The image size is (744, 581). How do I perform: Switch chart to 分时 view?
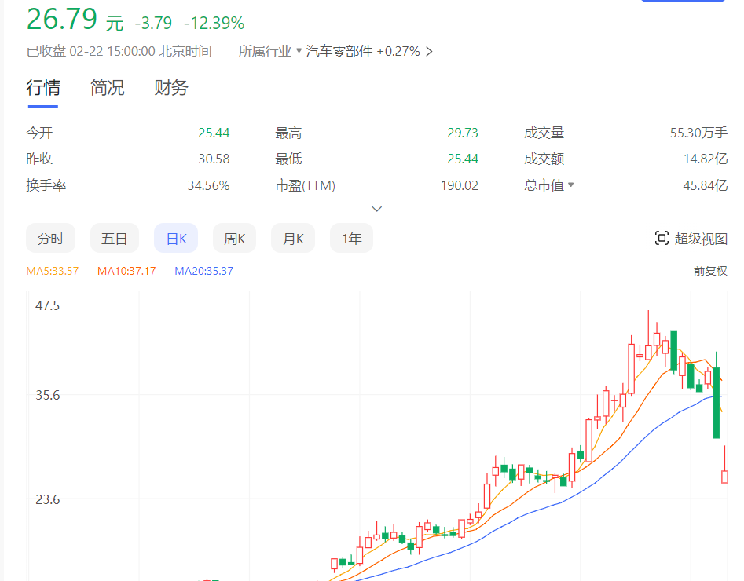coord(50,237)
